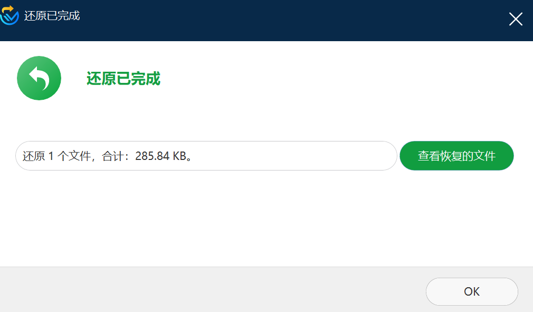Click the 合计 label in summary field
Viewport: 533px width, 312px height.
tap(113, 156)
